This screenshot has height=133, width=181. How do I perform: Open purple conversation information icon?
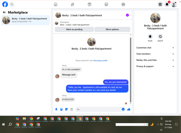[127, 15]
